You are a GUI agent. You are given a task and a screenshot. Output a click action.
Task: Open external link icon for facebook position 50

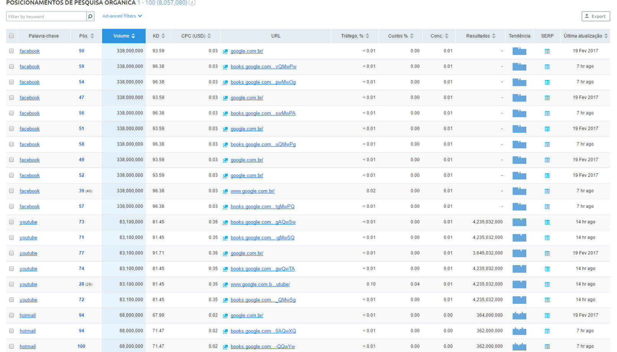[225, 51]
